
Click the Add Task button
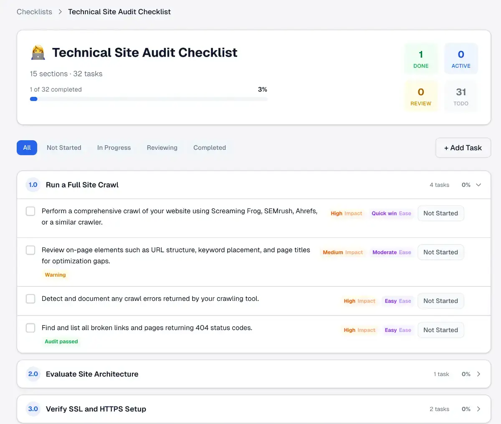click(463, 148)
